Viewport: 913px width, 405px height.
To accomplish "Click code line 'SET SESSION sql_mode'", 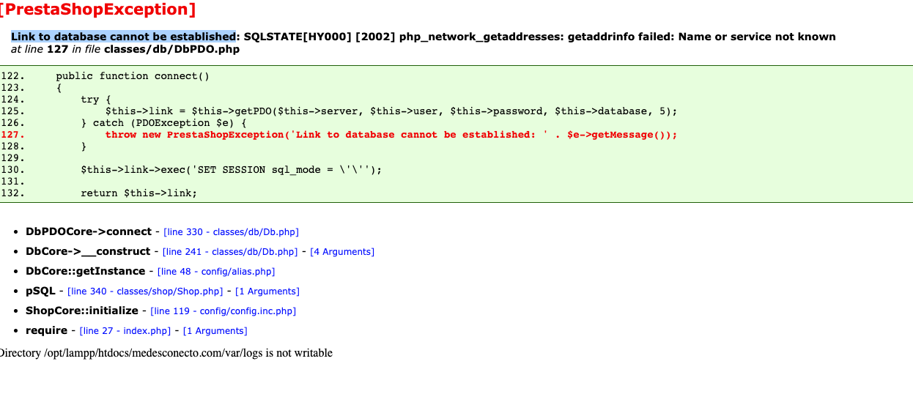I will 232,170.
